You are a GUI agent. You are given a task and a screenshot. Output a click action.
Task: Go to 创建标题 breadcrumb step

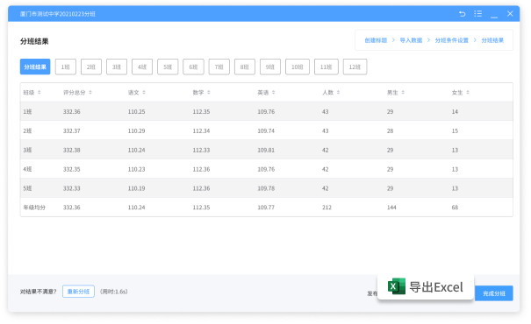point(376,40)
